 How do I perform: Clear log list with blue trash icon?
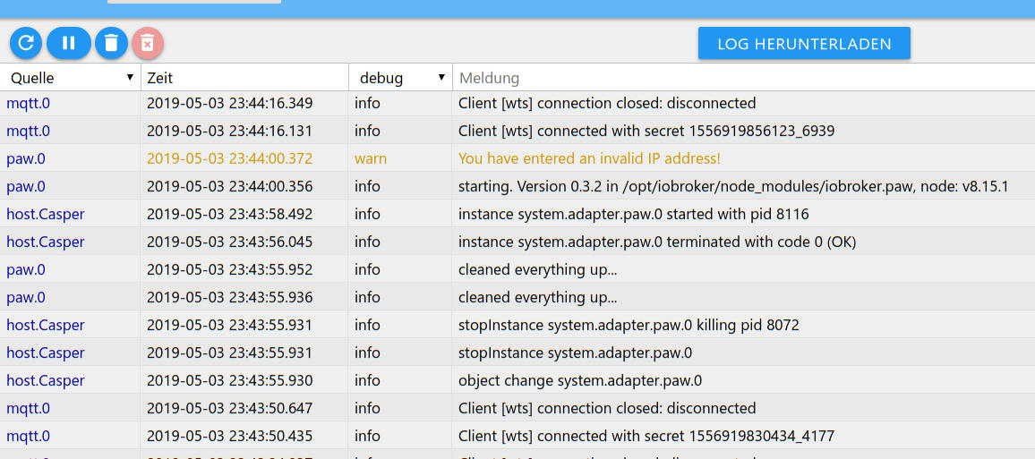click(x=112, y=44)
